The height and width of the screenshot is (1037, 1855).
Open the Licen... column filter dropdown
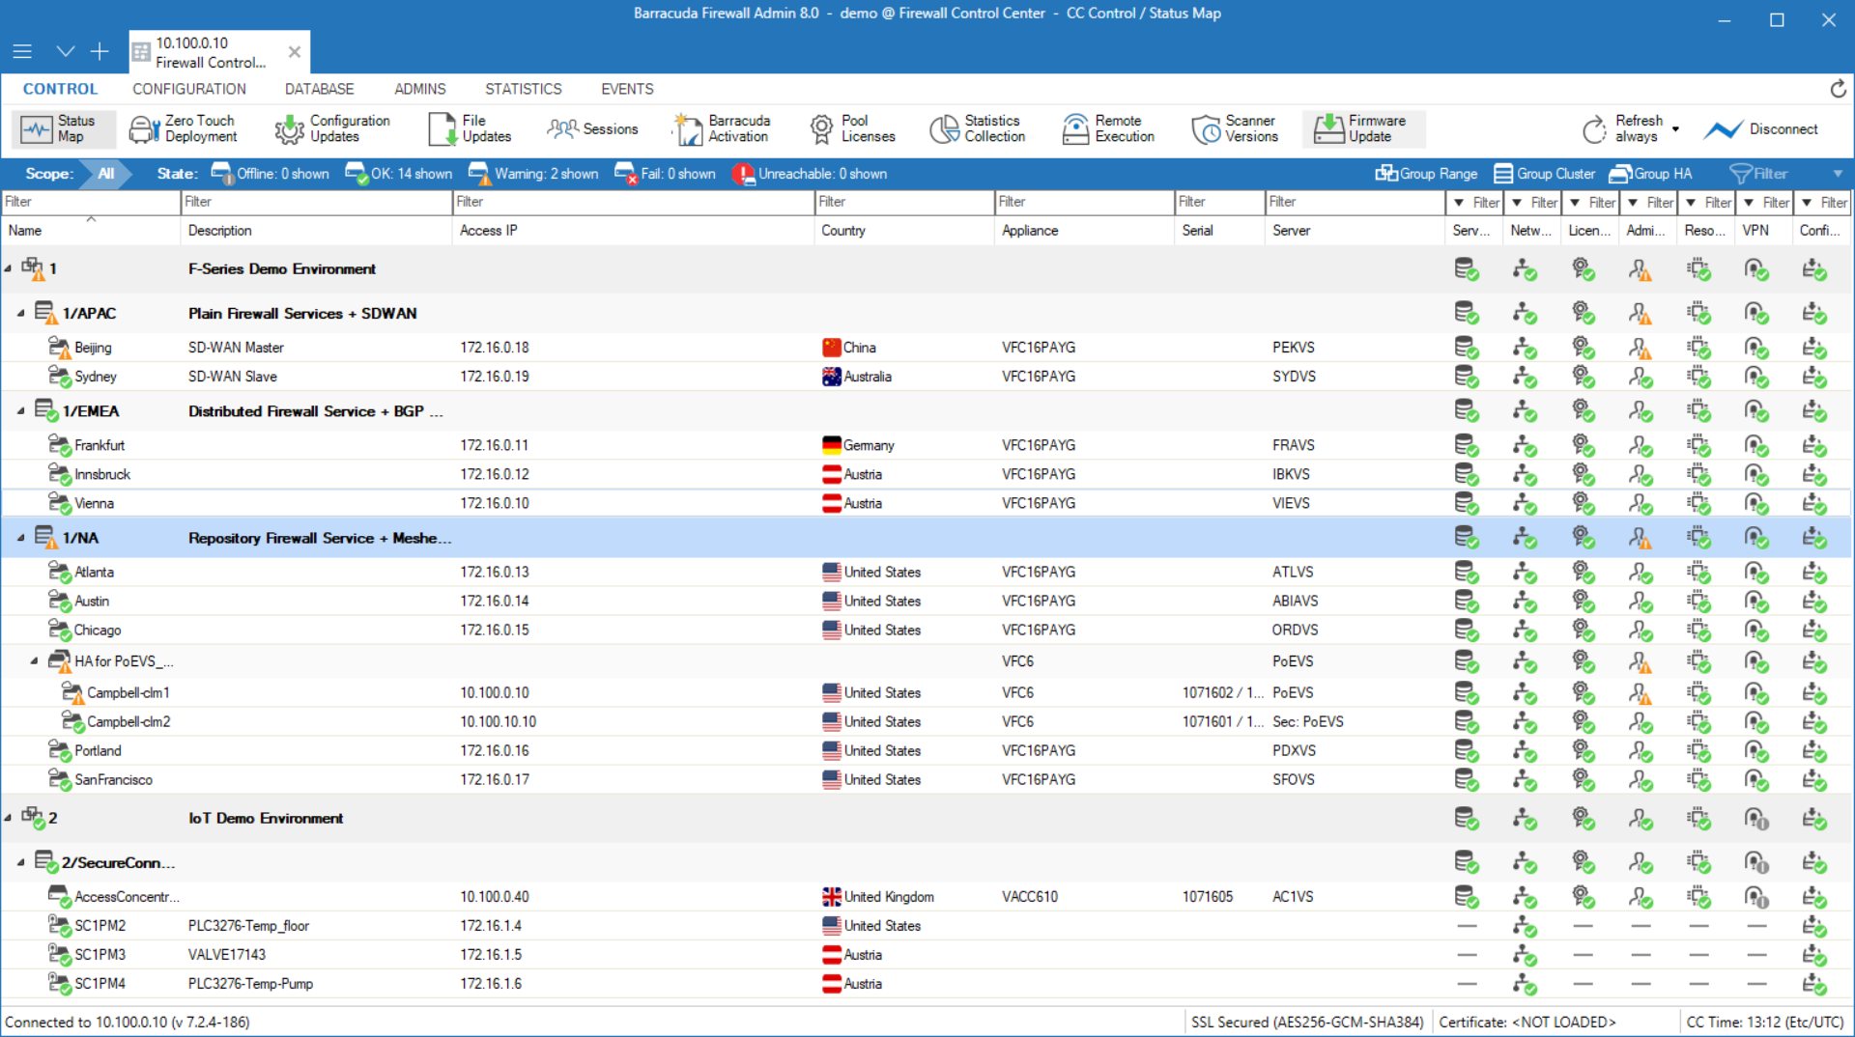[x=1574, y=203]
